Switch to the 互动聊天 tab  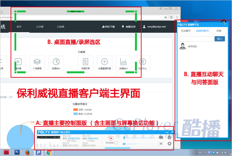pos(186,31)
